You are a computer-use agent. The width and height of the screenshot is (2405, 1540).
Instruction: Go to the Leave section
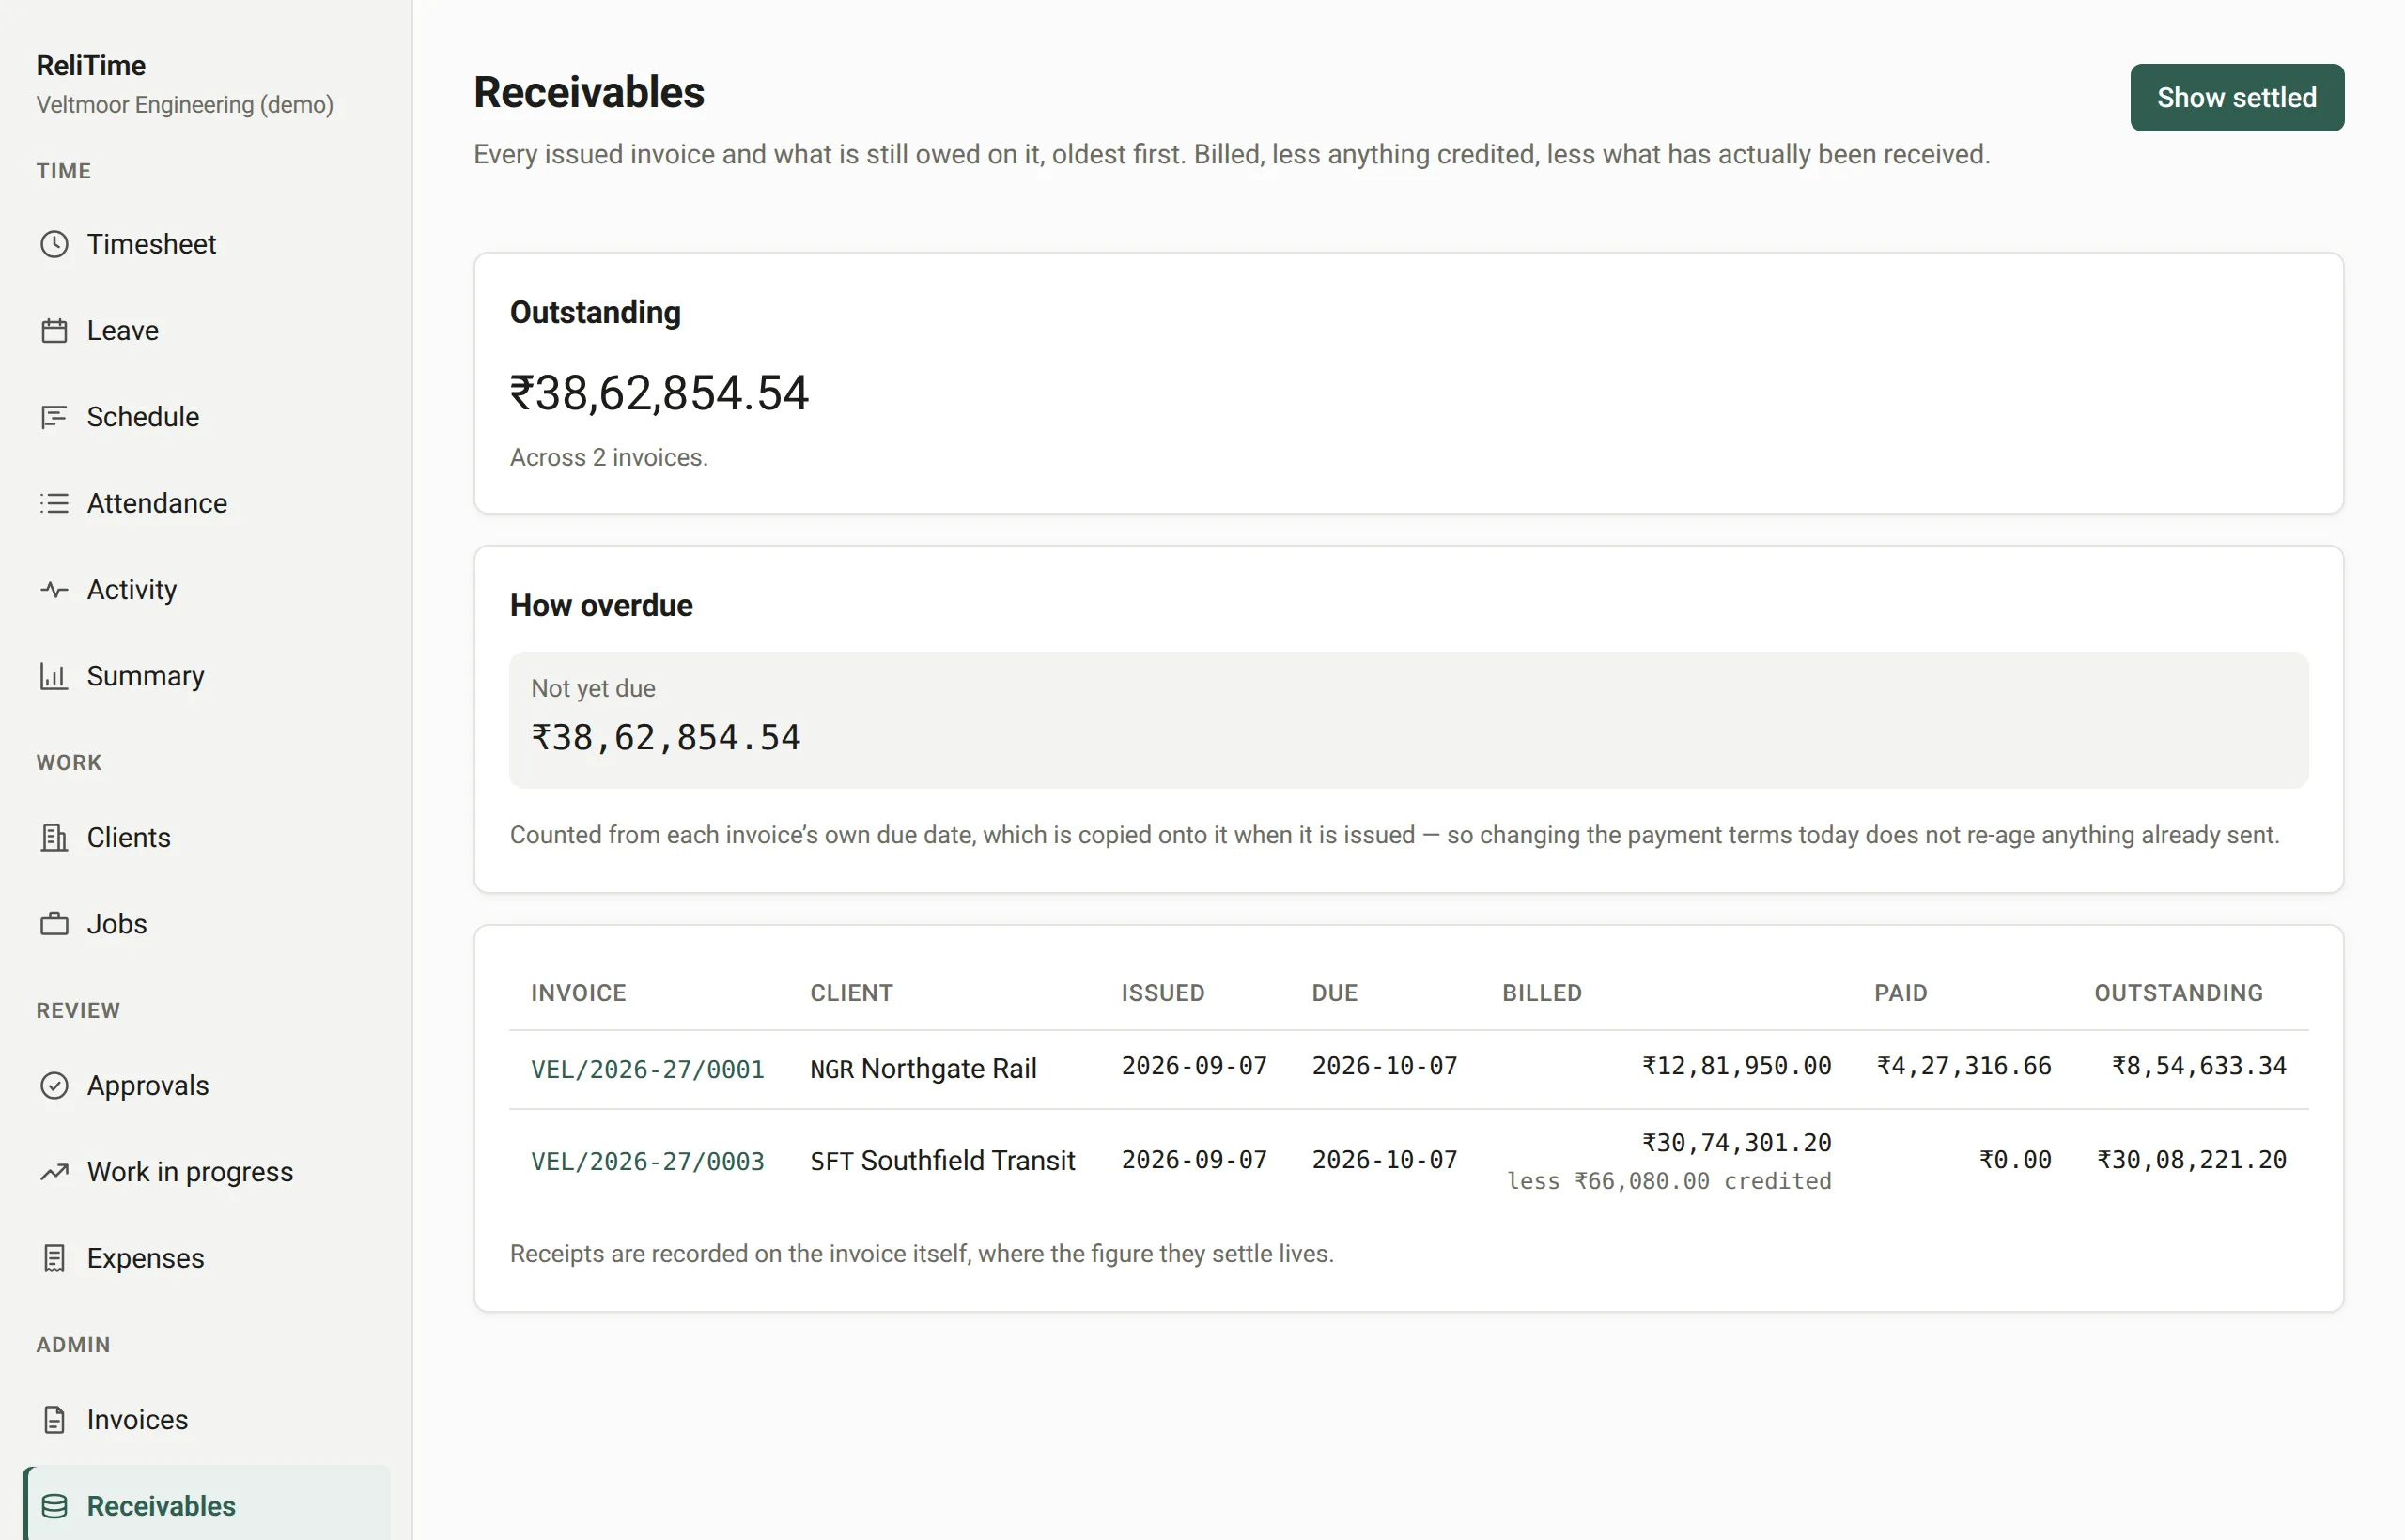tap(206, 330)
